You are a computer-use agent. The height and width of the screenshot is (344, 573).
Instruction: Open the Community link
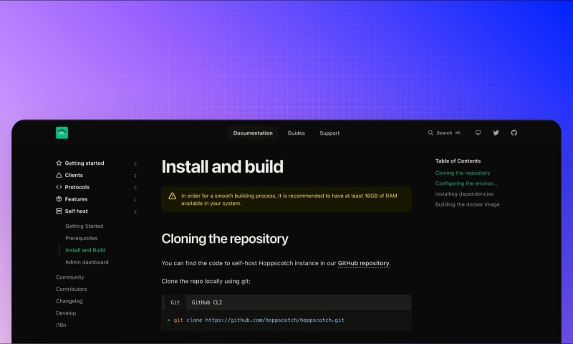(x=69, y=277)
